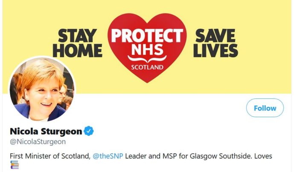
Task: Click the SAVE LIVES banner text
Action: pyautogui.click(x=215, y=43)
